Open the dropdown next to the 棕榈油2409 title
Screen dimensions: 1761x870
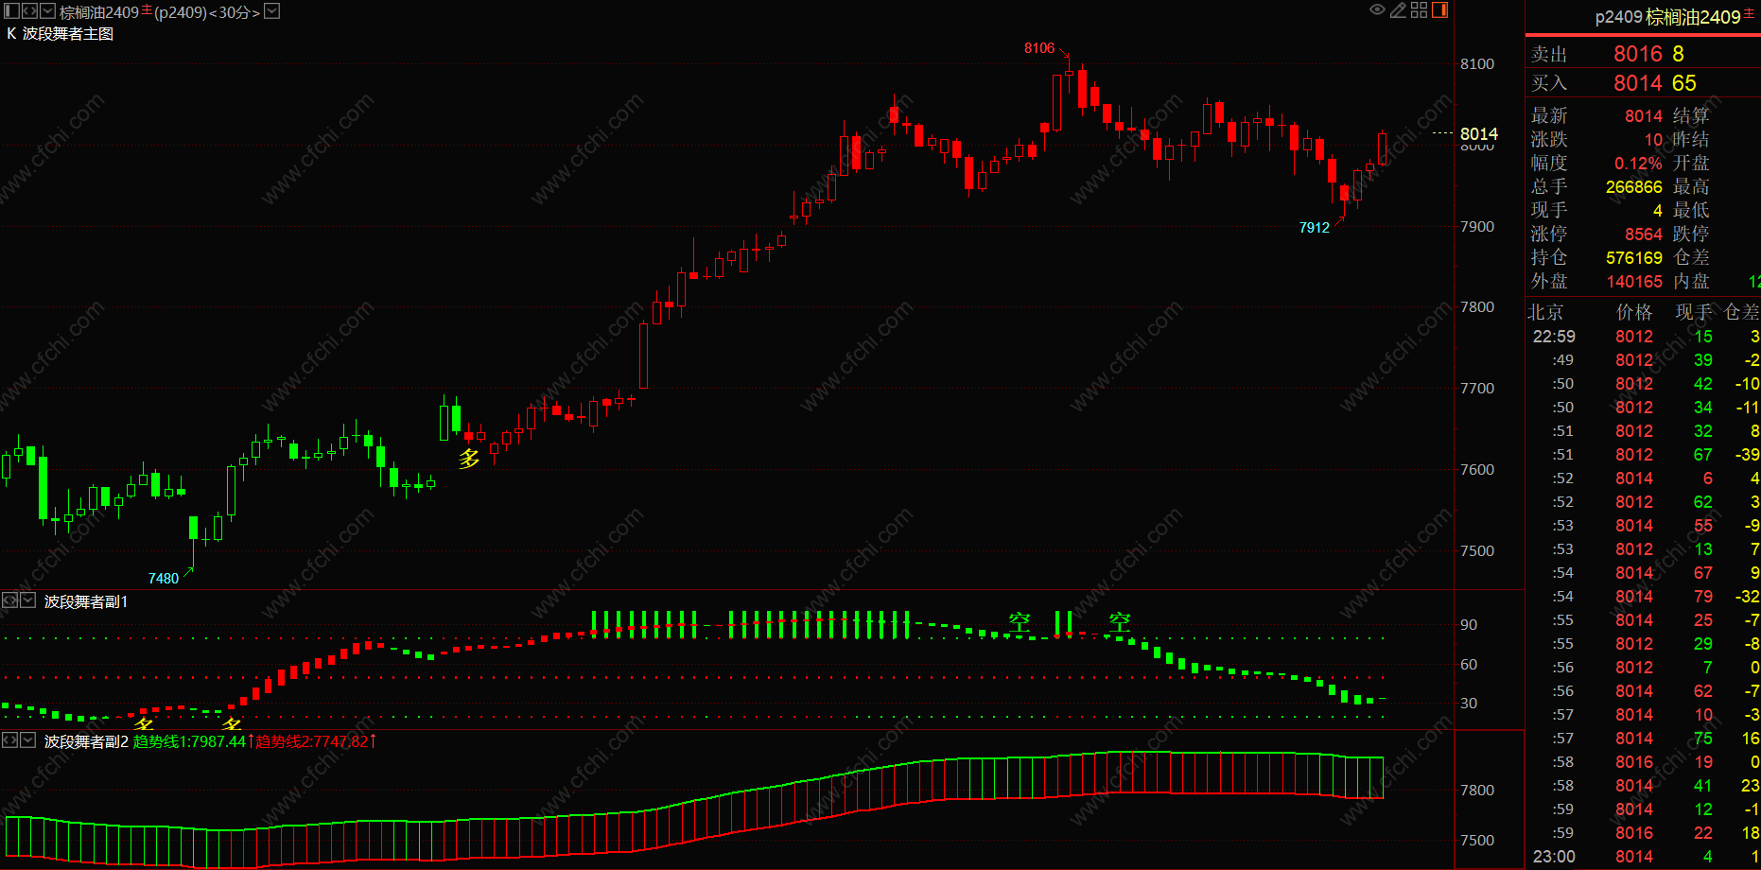[x=47, y=11]
